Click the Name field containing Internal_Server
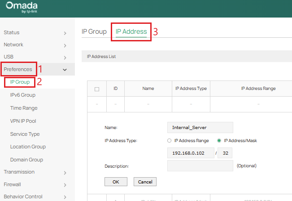Screen dimensions: 292x201 200,127
